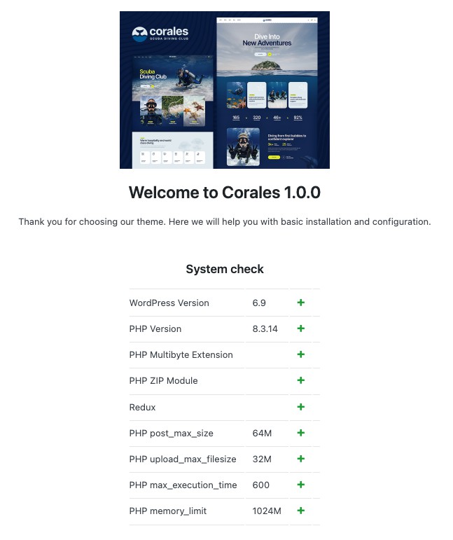Click the "System check" section title
Viewport: 453px width, 540px height.
[x=224, y=269]
